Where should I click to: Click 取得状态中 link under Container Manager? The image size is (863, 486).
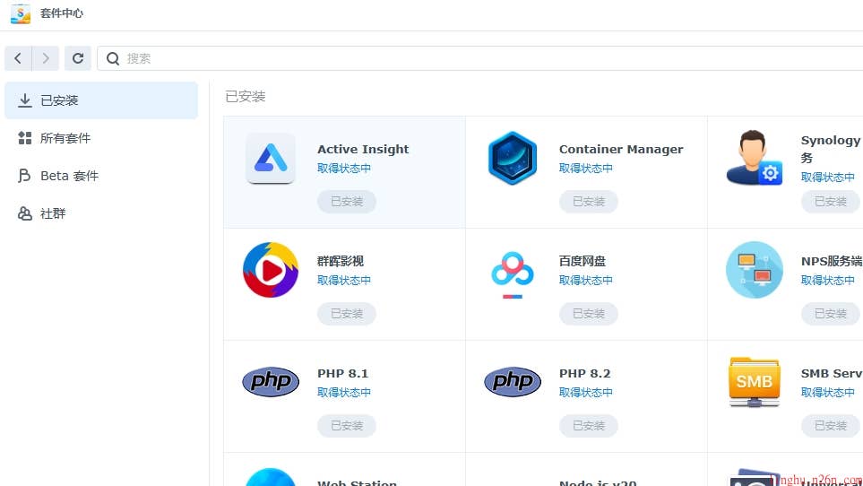point(586,169)
